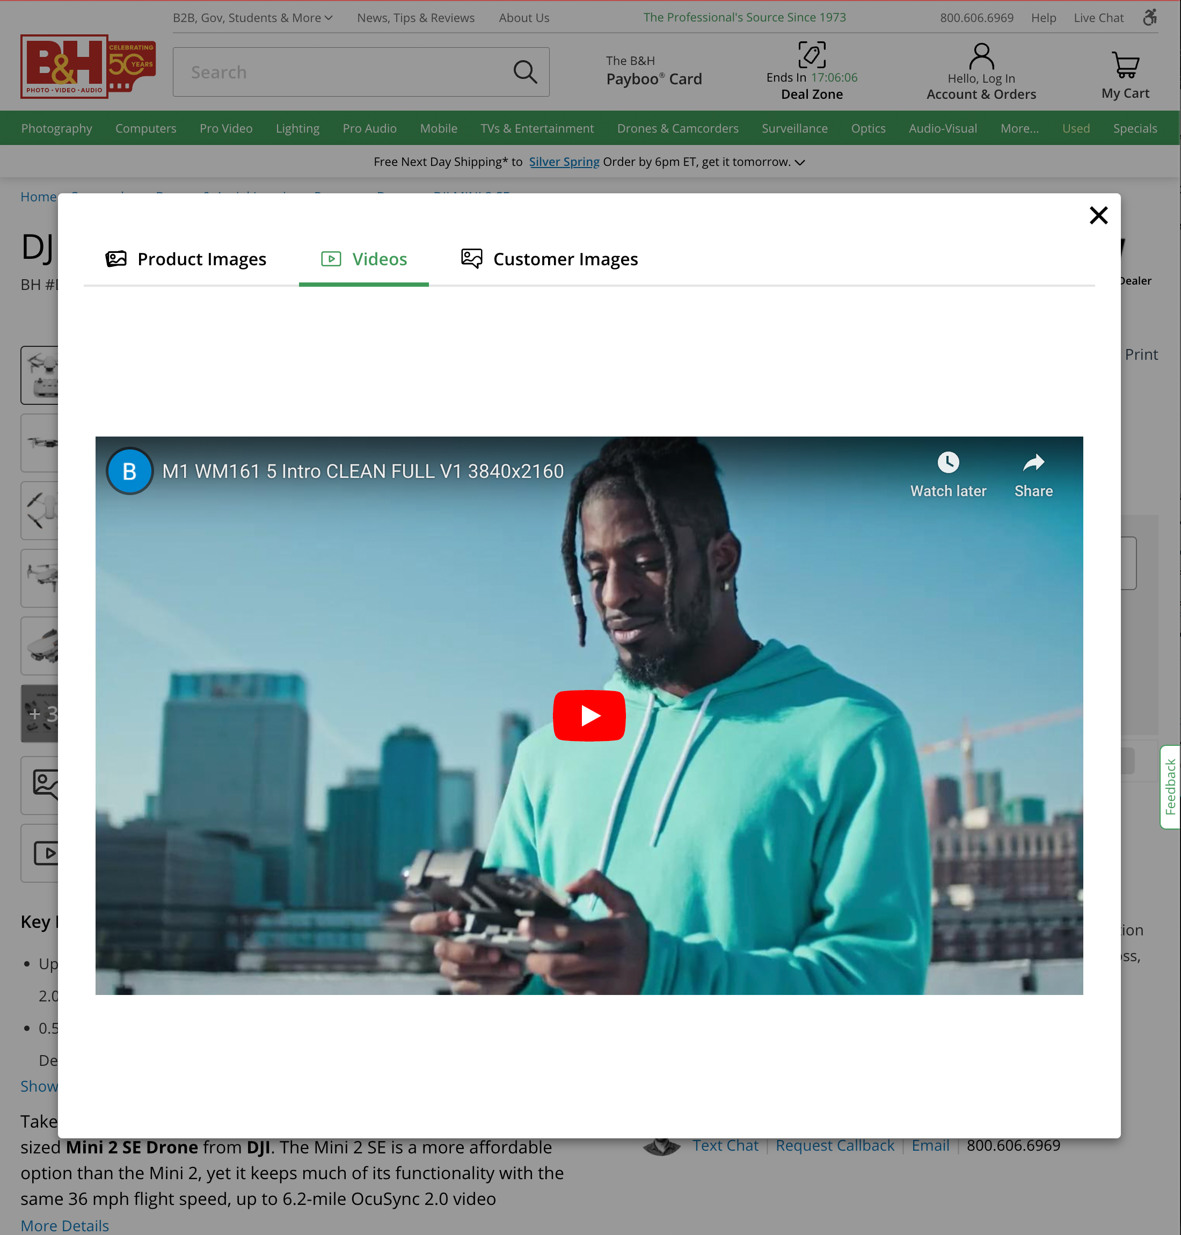Image resolution: width=1181 pixels, height=1235 pixels.
Task: Click the Watch later clock icon on video
Action: click(x=948, y=462)
